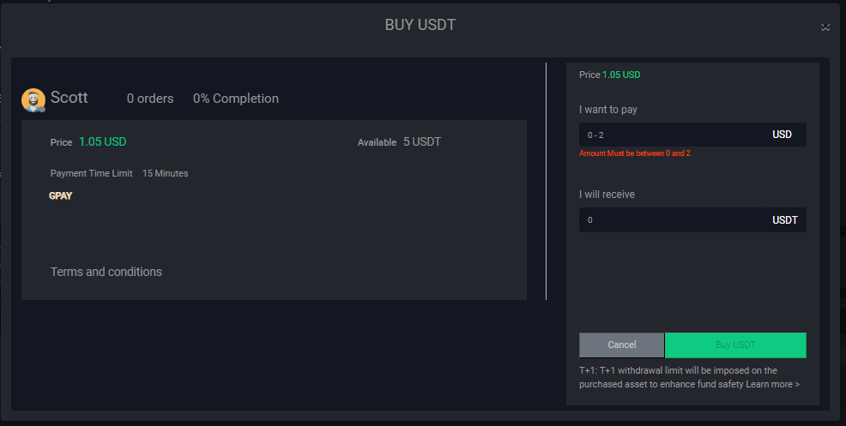
Task: Click the 15 Minutes payment time limit
Action: tap(165, 173)
